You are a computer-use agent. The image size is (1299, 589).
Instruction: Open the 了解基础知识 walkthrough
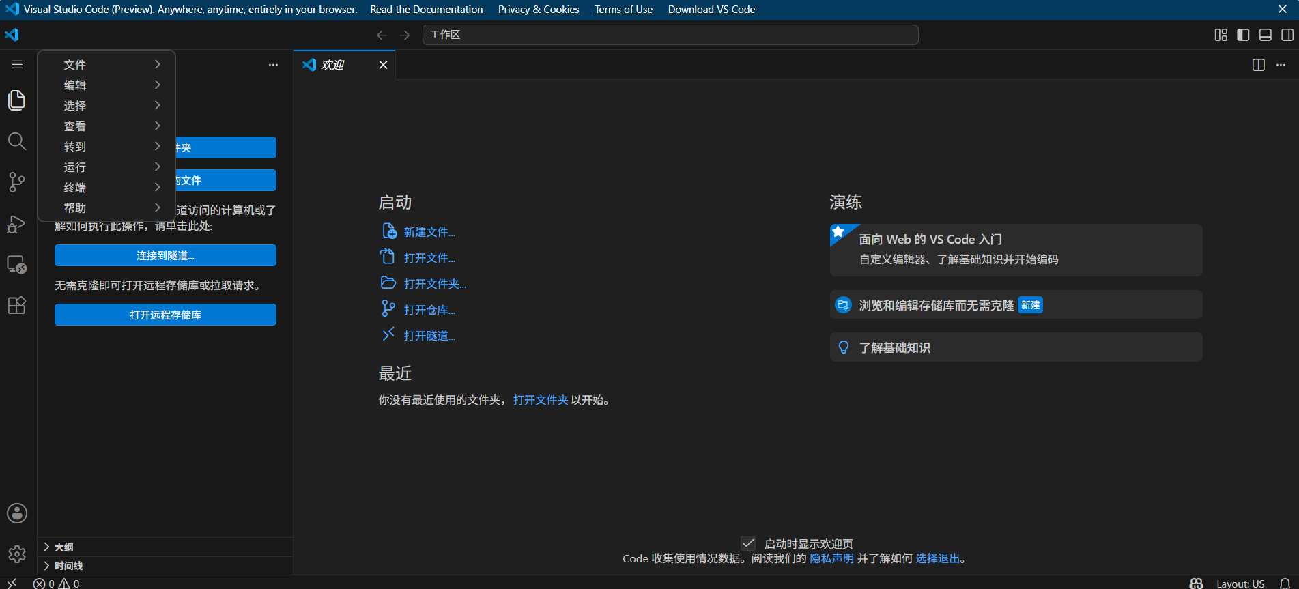[x=1016, y=347]
